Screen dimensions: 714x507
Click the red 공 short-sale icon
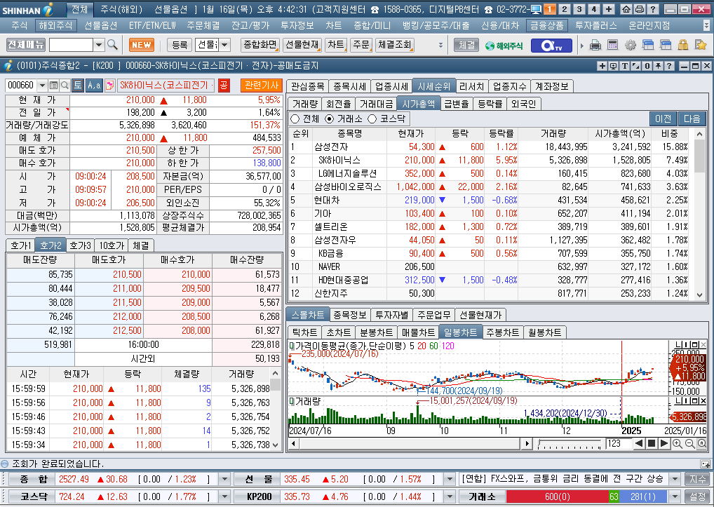pos(224,85)
